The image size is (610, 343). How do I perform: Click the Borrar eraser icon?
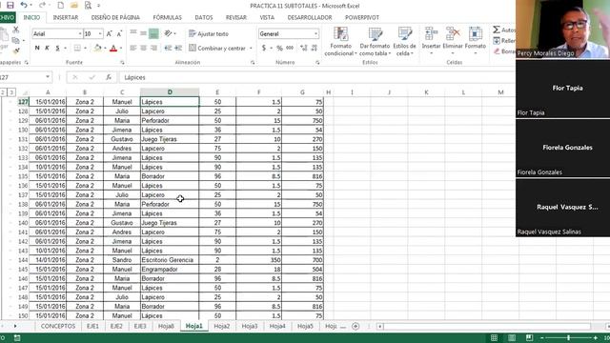point(497,50)
